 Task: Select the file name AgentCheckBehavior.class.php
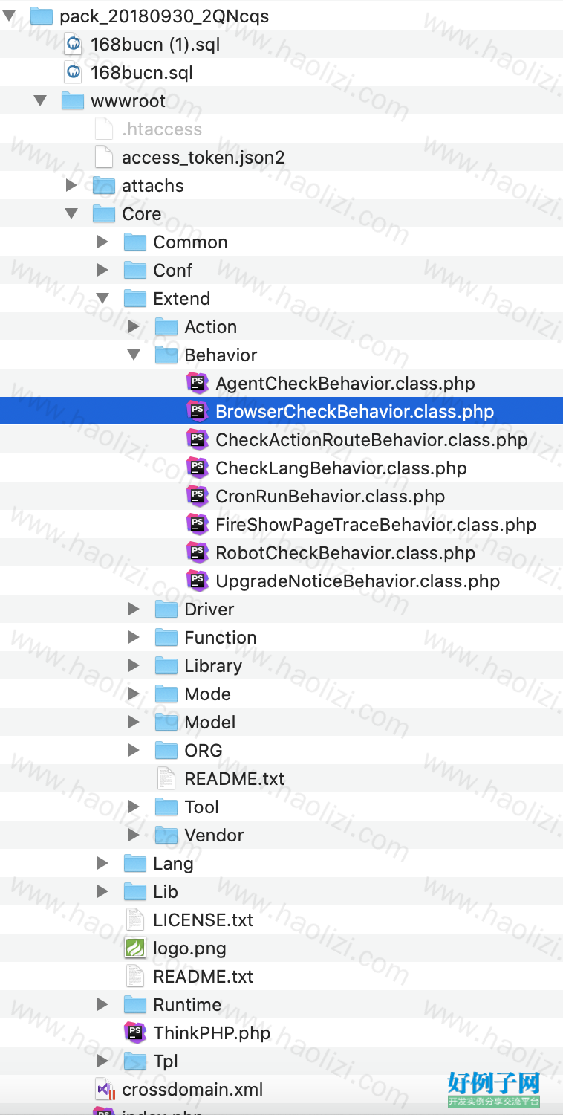(345, 384)
